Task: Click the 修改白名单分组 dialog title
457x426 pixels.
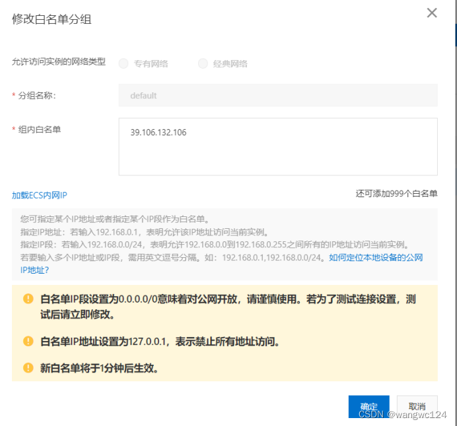Action: coord(52,19)
